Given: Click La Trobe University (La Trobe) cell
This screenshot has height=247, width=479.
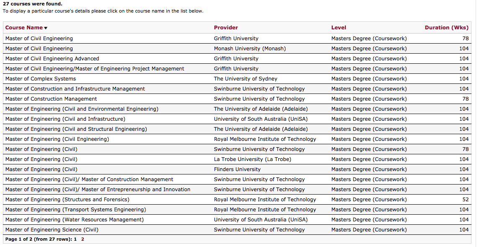Looking at the screenshot, I should pyautogui.click(x=253, y=160).
